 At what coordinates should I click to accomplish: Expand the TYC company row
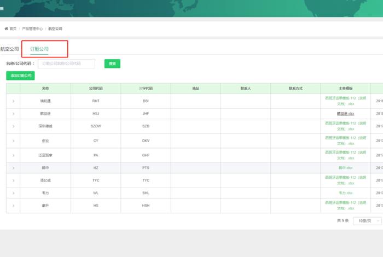pyautogui.click(x=13, y=180)
